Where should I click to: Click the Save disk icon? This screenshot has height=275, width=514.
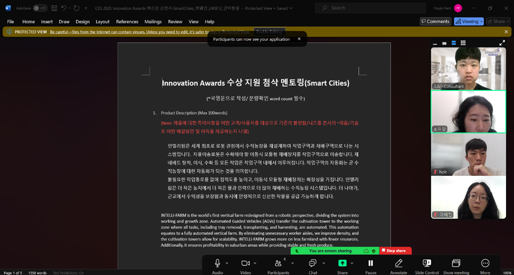point(54,8)
